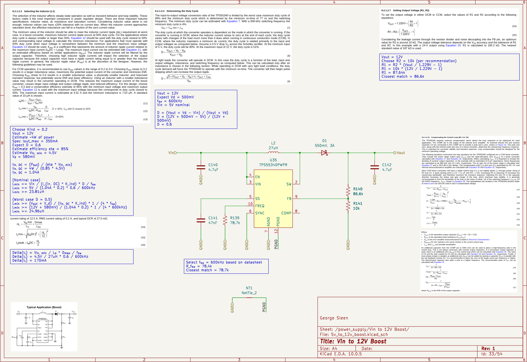This screenshot has width=527, height=362.
Task: Click the GND symbol under AGND pin 7
Action: (x=268, y=245)
